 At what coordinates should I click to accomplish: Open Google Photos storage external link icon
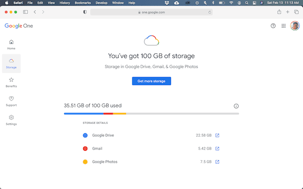click(x=217, y=162)
